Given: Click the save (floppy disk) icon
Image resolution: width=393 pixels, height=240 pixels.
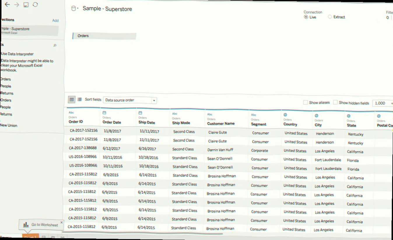Looking at the screenshot, I should 26,5.
